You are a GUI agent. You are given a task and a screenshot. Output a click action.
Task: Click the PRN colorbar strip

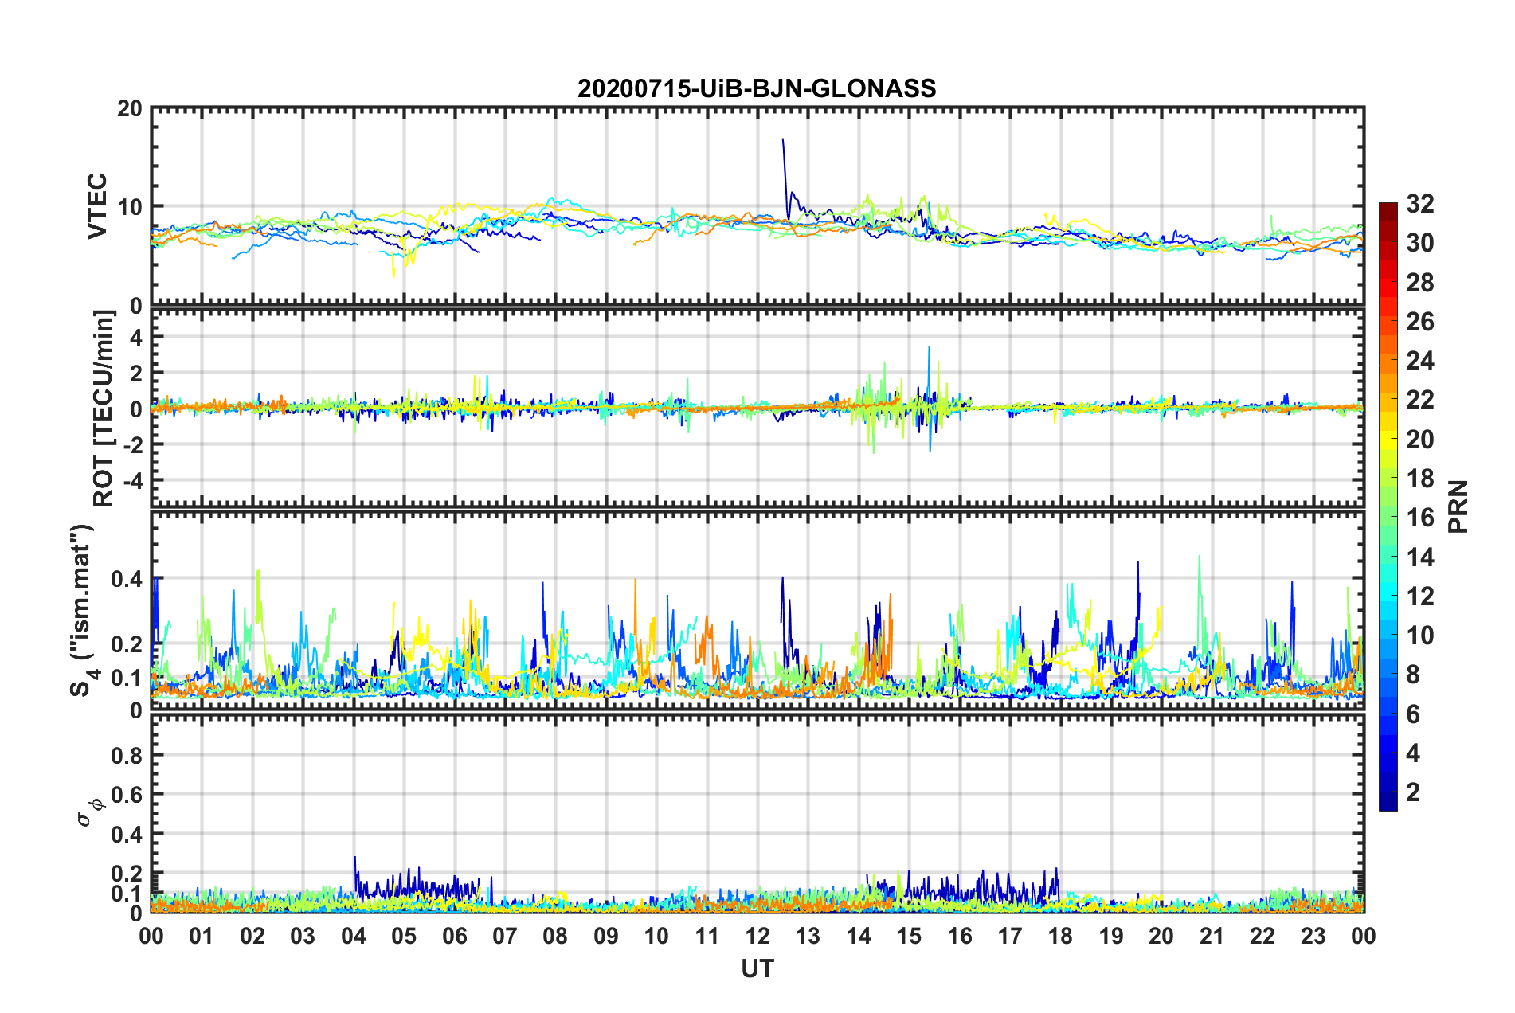tap(1388, 506)
